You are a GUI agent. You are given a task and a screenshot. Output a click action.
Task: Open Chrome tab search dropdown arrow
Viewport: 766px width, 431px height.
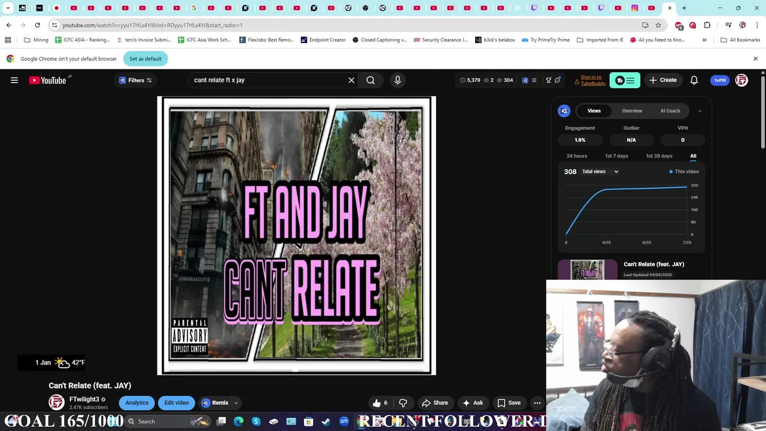pyautogui.click(x=8, y=8)
